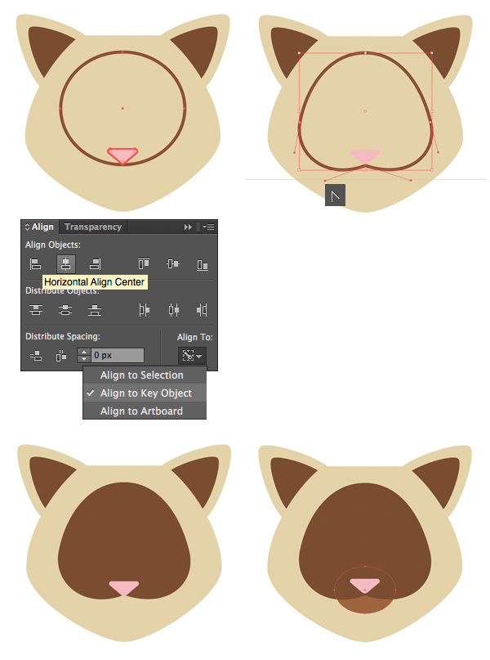
Task: Collapse the panel with double-arrow icon
Action: point(188,227)
